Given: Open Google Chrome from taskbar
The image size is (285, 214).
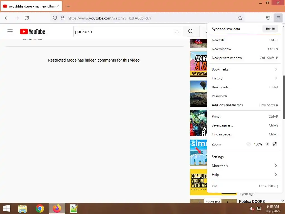Looking at the screenshot, I should pyautogui.click(x=40, y=208).
